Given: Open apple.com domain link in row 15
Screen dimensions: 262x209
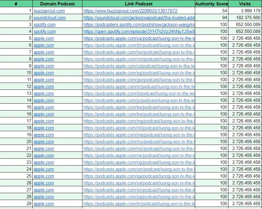Looking at the screenshot, I should pos(44,107).
